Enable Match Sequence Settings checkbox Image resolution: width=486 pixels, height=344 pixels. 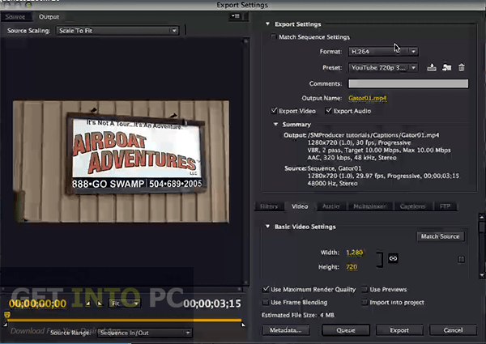point(273,37)
